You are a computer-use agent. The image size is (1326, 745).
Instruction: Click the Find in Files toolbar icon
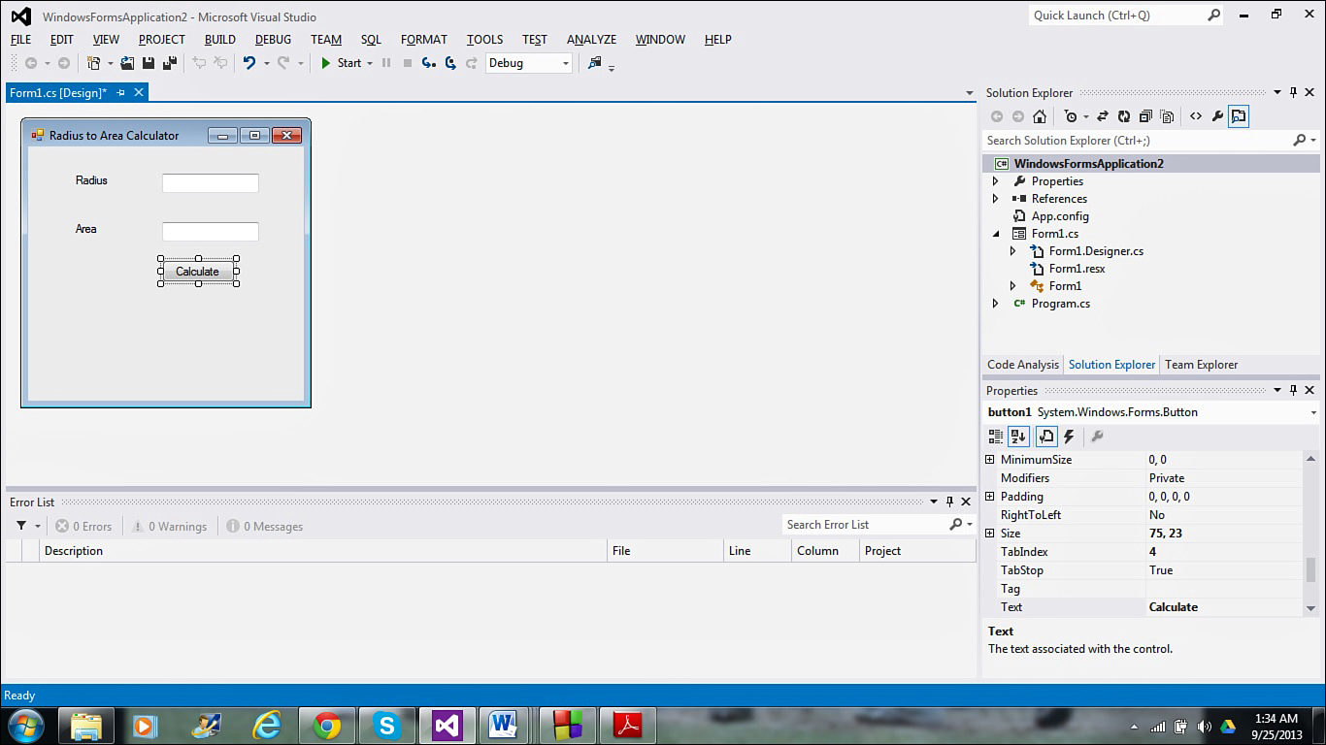click(595, 63)
